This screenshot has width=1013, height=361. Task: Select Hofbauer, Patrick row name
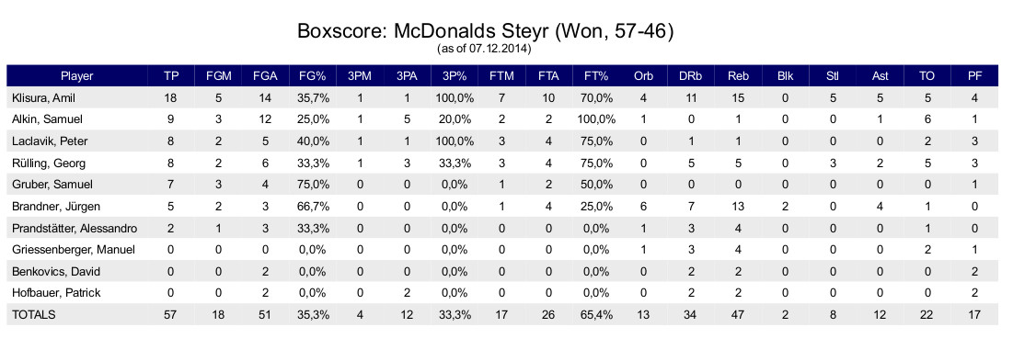[x=56, y=293]
